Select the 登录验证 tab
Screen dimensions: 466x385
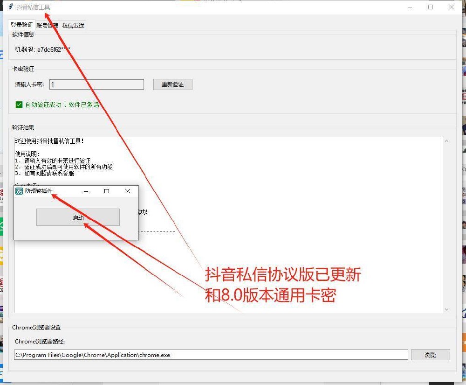pyautogui.click(x=22, y=25)
